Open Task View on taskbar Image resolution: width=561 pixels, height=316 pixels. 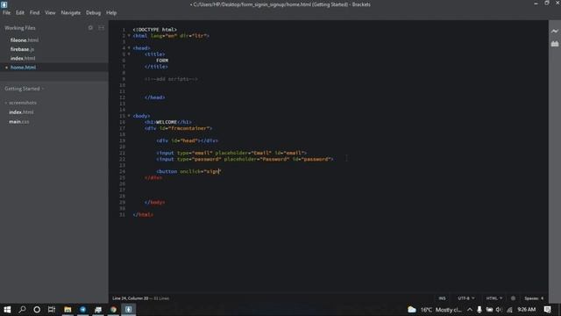52,310
